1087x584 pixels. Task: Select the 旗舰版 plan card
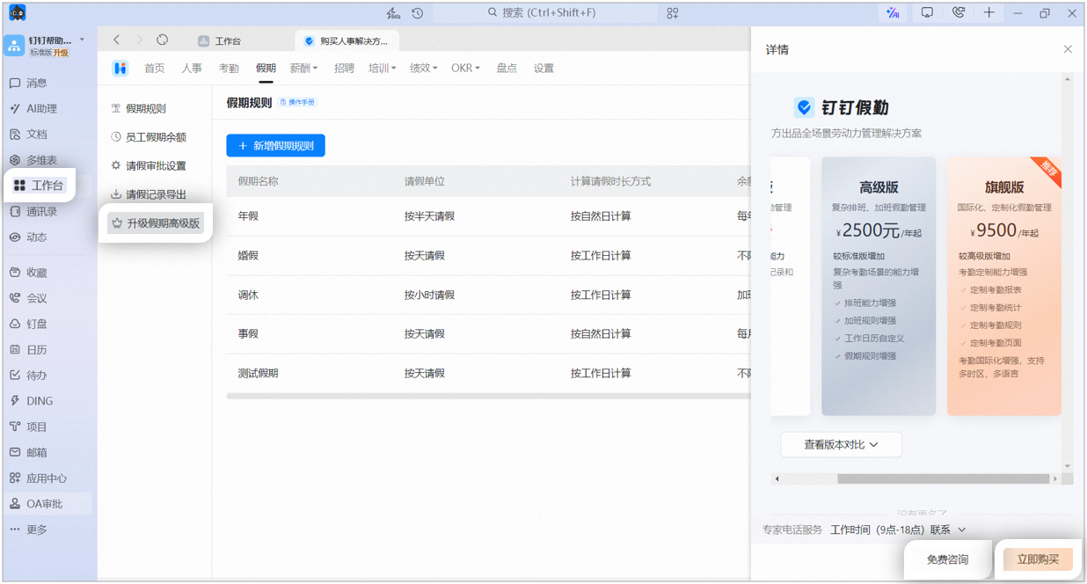point(1004,286)
